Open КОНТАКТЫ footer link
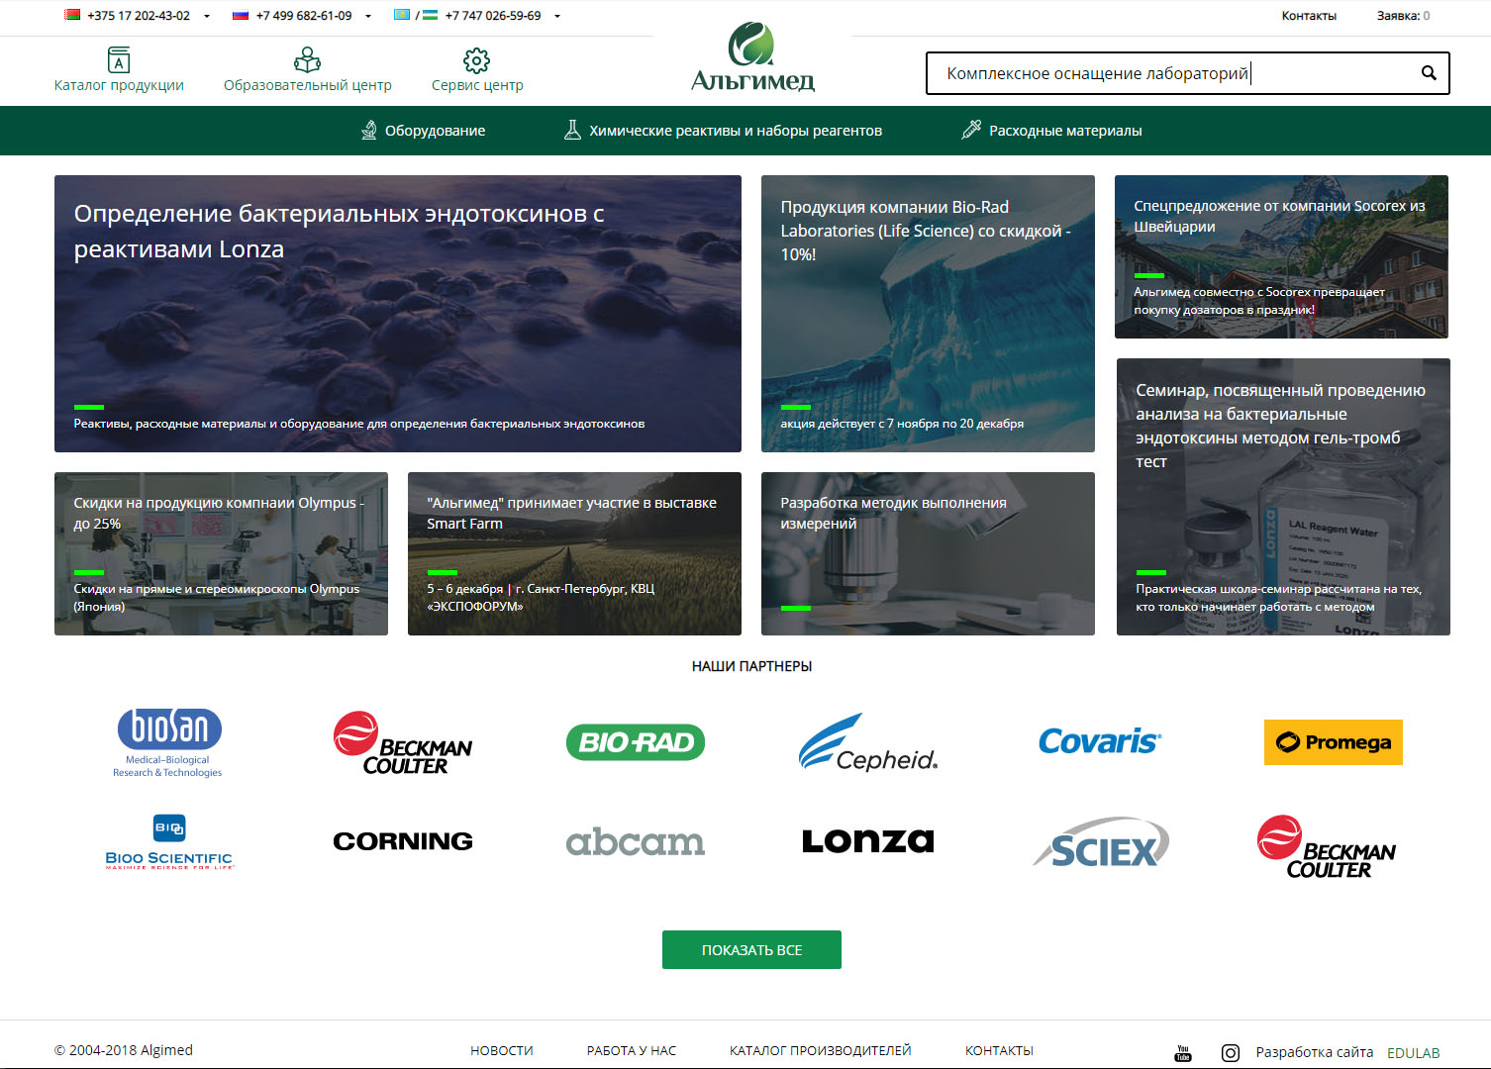 [999, 1051]
